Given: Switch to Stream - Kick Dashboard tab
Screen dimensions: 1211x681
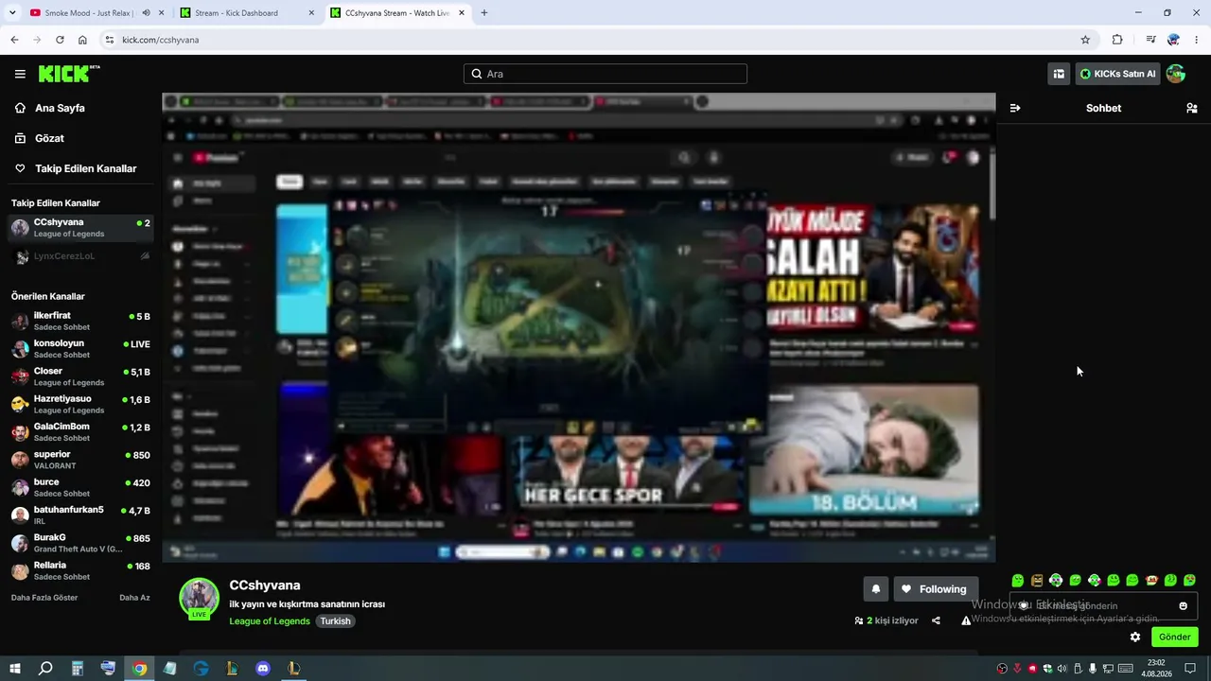Looking at the screenshot, I should [x=246, y=13].
